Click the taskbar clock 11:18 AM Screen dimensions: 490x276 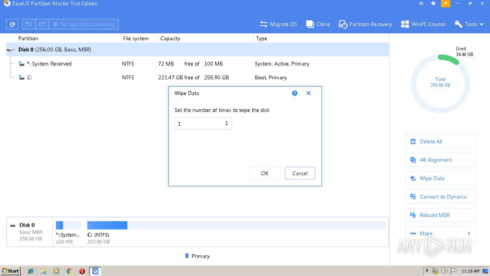[470, 271]
